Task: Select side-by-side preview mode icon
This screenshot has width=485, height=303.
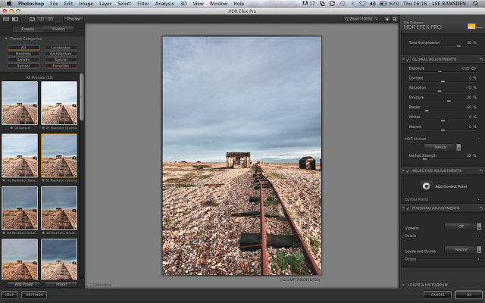Action: pos(51,19)
